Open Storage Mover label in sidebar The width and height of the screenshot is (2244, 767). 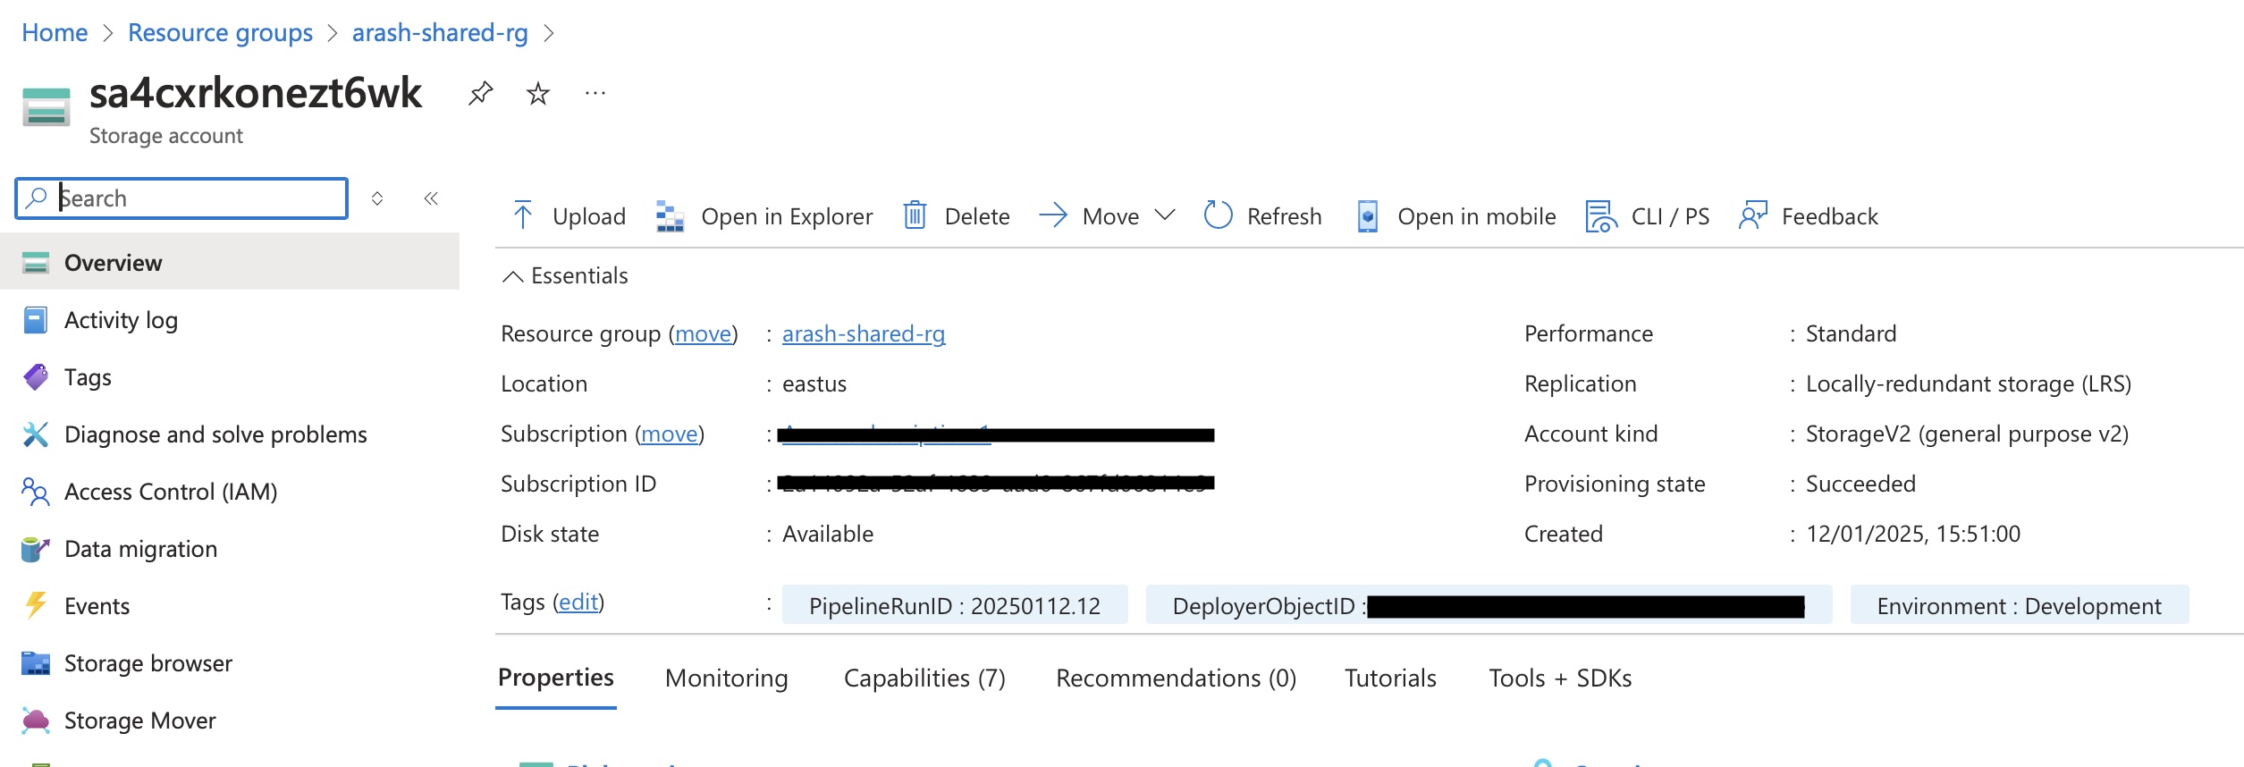point(140,721)
